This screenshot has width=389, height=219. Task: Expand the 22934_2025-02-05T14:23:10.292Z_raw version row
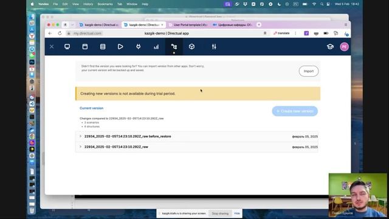click(x=197, y=147)
